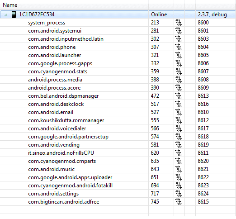236x219 pixels.
Task: Click the debug icon in com.bigtincan.android.adfree row
Action: pyautogui.click(x=179, y=202)
